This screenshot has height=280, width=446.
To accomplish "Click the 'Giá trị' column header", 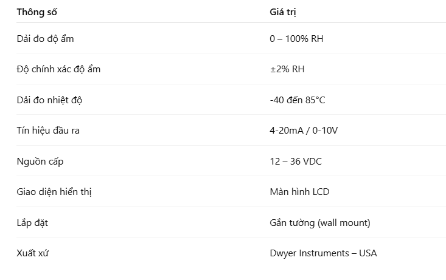I will pyautogui.click(x=283, y=12).
